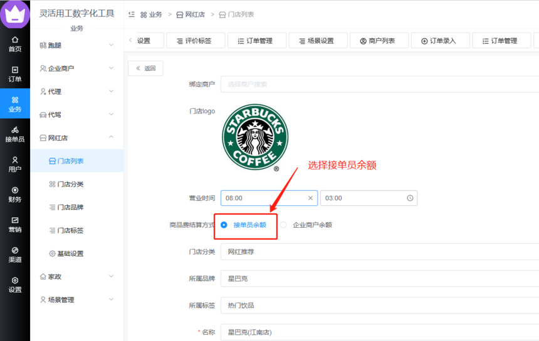Click the Starbucks store logo image
This screenshot has width=539, height=341.
[255, 138]
